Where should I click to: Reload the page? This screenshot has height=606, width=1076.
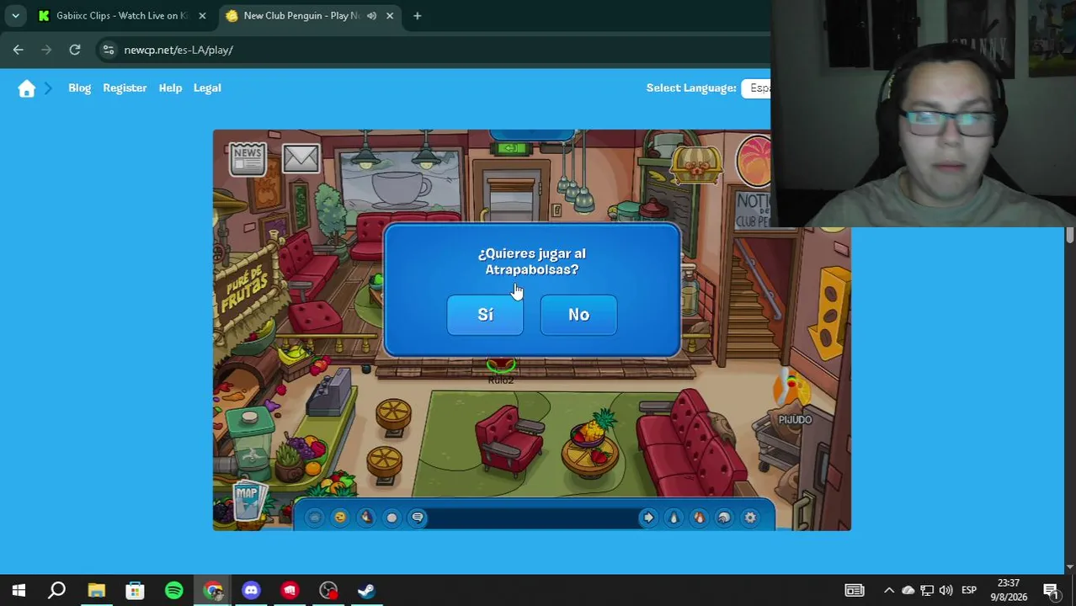pyautogui.click(x=75, y=50)
